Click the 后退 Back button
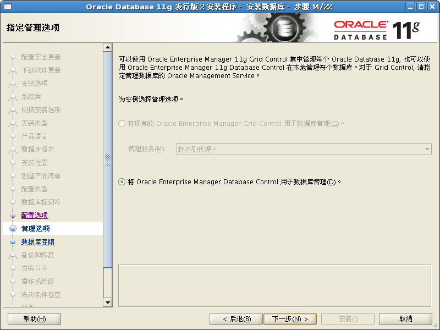The height and width of the screenshot is (330, 440). (235, 318)
